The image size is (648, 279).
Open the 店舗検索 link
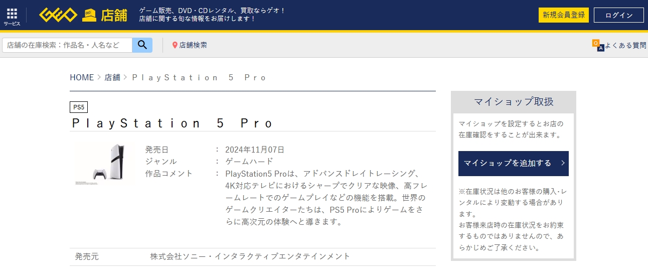click(x=193, y=45)
